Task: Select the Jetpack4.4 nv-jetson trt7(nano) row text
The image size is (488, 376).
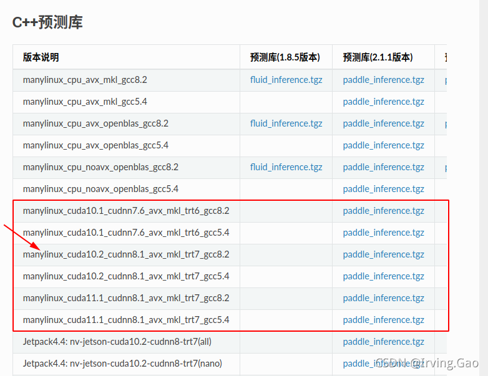Action: point(122,364)
